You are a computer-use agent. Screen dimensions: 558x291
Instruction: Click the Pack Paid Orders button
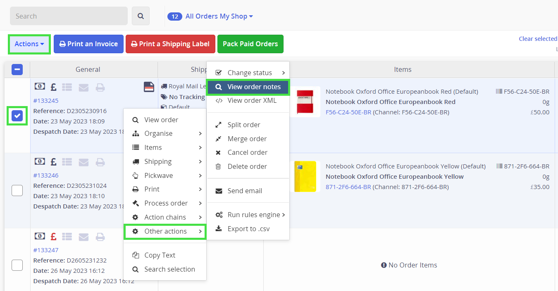(x=250, y=44)
